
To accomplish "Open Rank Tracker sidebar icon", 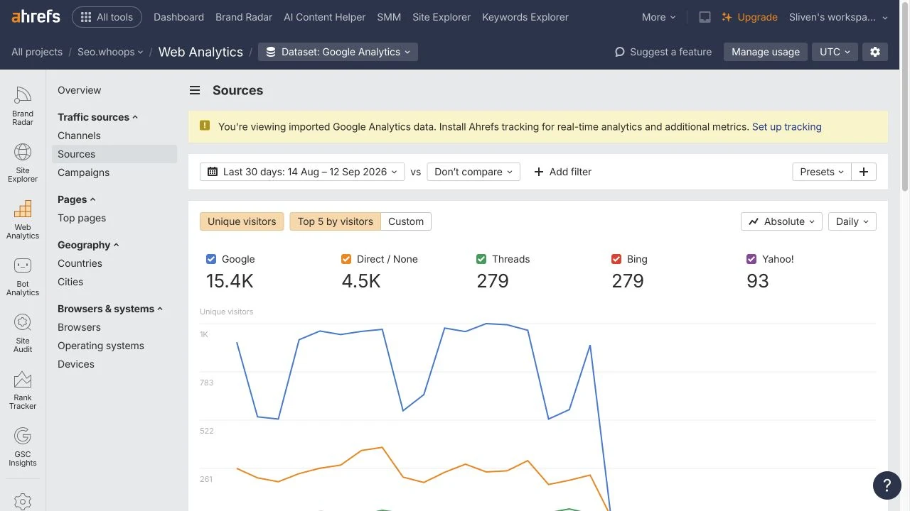I will point(23,390).
